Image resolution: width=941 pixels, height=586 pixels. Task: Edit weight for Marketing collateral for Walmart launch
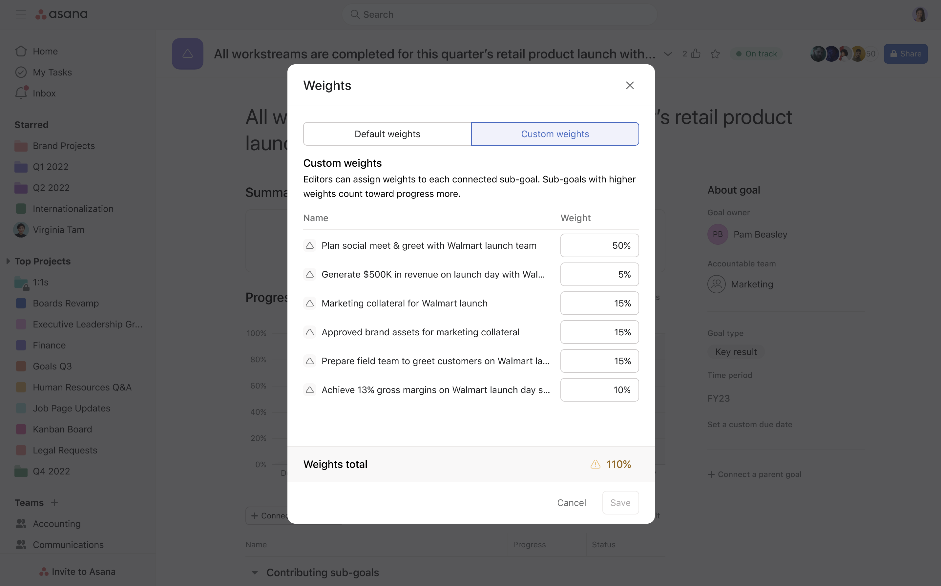599,303
